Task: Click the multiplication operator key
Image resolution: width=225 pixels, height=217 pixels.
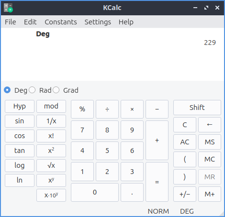Action: 132,109
